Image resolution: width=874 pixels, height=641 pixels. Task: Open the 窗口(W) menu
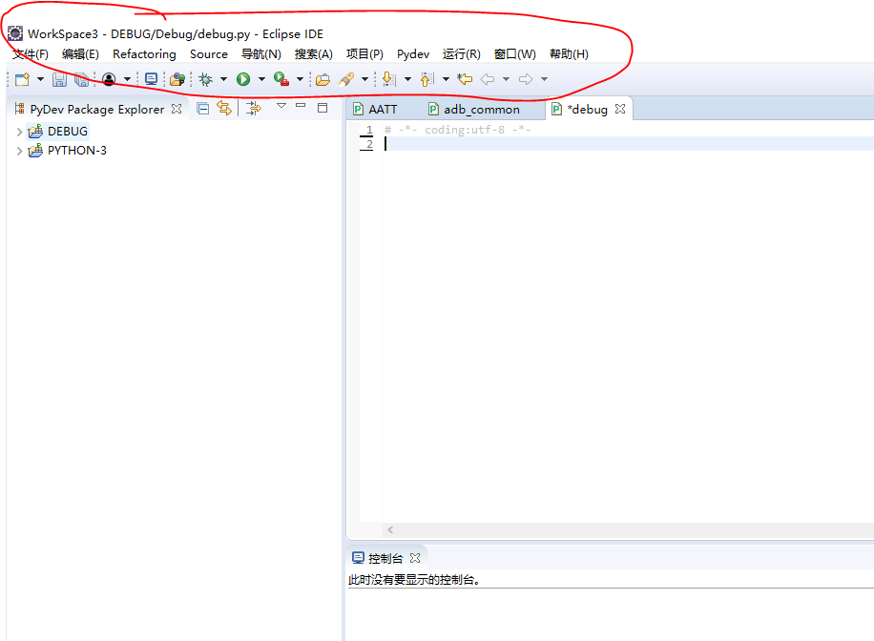[514, 54]
